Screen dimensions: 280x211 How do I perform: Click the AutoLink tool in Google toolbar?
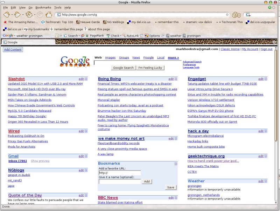(x=131, y=36)
